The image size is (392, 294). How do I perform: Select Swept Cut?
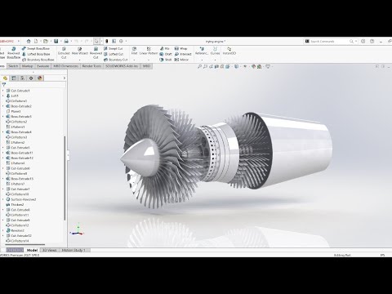(114, 48)
